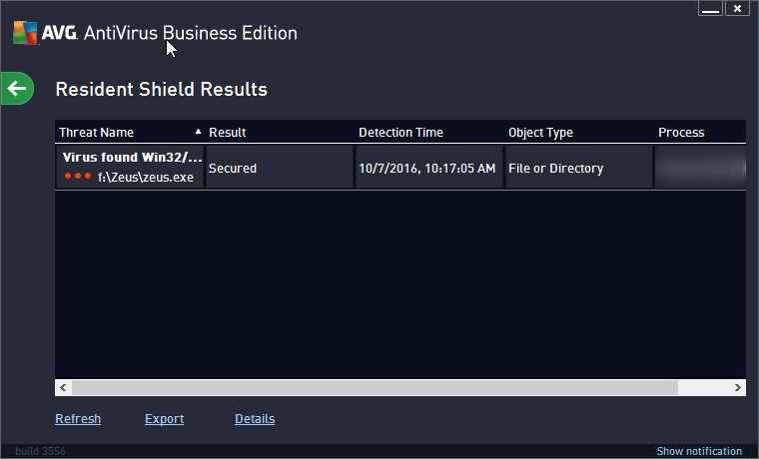This screenshot has height=459, width=759.
Task: Click the Threat Name sort arrow
Action: (x=198, y=132)
